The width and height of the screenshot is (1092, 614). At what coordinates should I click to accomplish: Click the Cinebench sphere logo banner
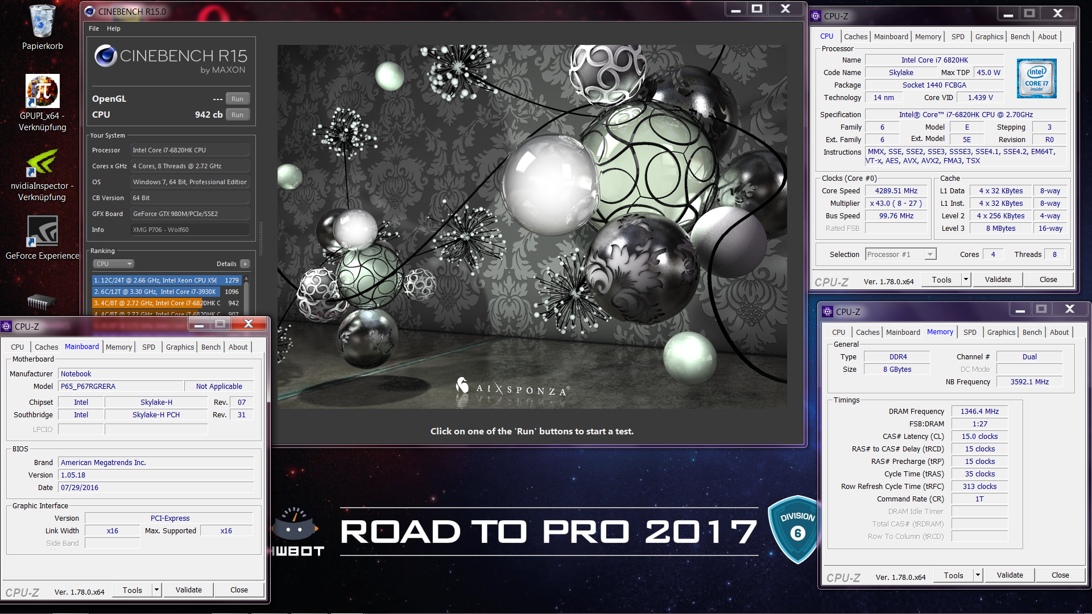pyautogui.click(x=171, y=60)
